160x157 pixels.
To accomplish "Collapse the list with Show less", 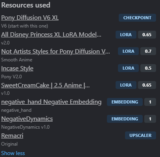I will pos(13,153).
